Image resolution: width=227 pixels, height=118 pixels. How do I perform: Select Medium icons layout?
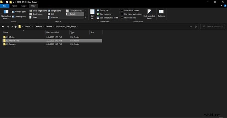pyautogui.click(x=74, y=11)
